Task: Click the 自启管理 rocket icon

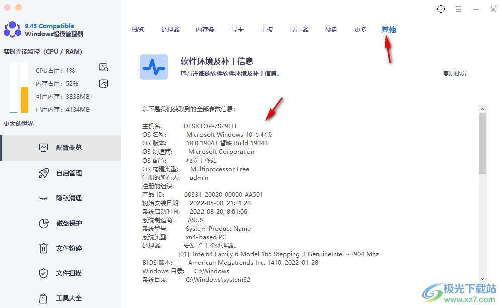Action: (x=44, y=173)
